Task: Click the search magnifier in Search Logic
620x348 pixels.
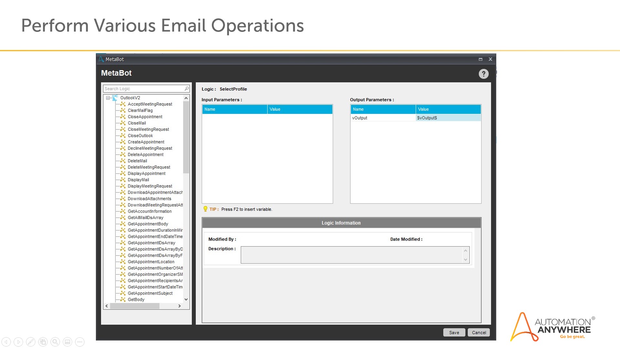Action: click(x=186, y=89)
